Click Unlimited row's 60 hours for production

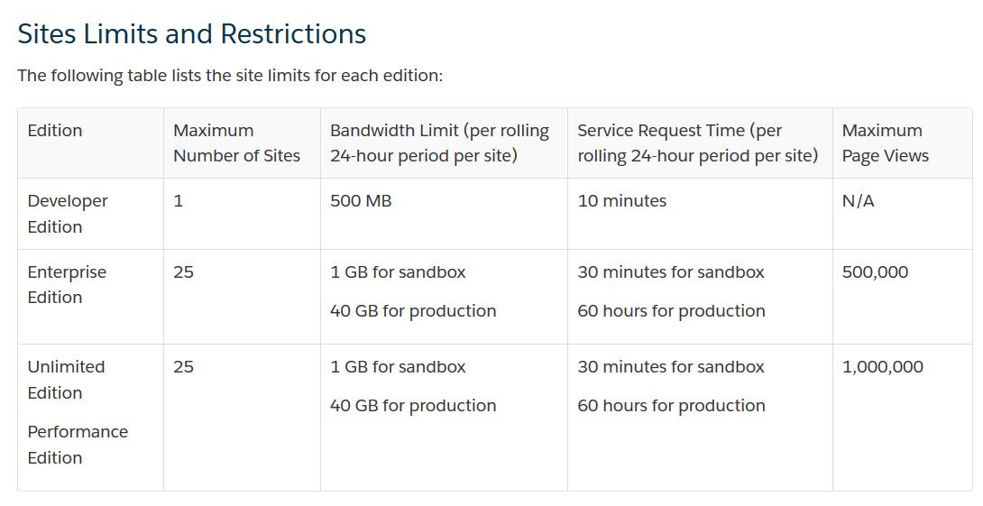pyautogui.click(x=671, y=406)
